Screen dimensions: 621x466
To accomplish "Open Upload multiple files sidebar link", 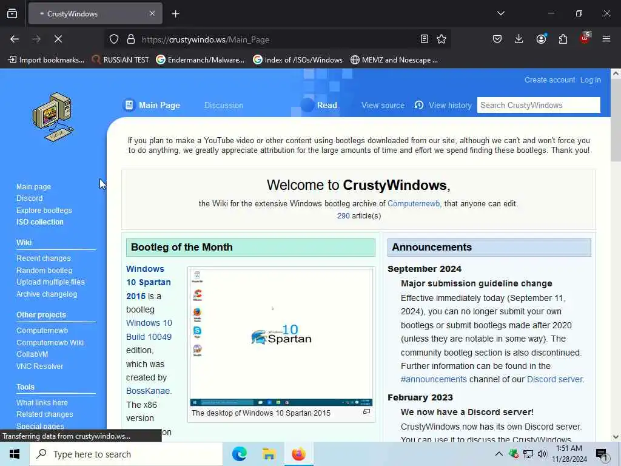I will click(x=50, y=282).
